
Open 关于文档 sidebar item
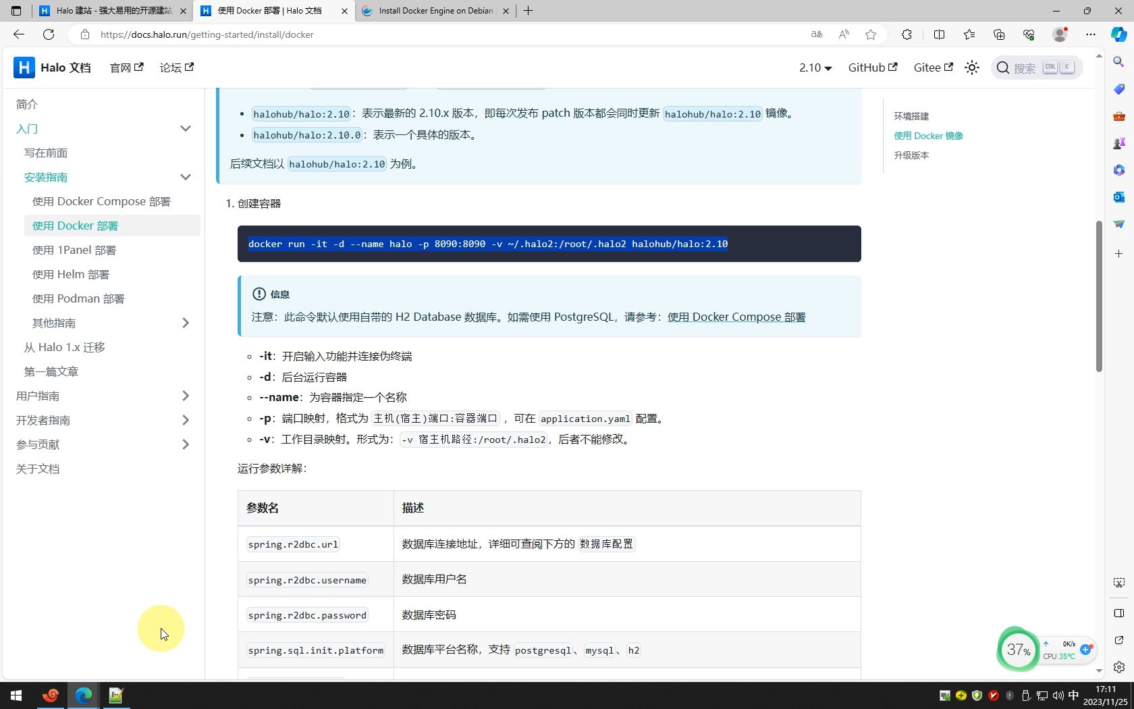pyautogui.click(x=38, y=469)
